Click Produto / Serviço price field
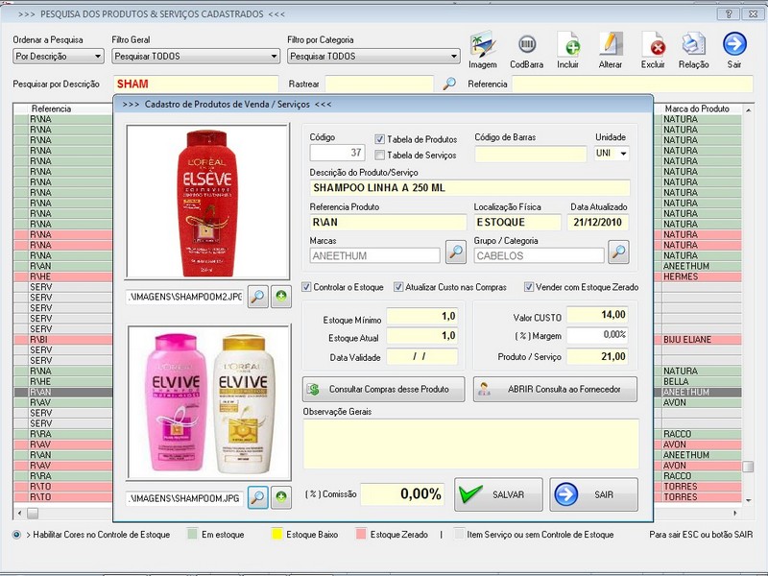Viewport: 768px width, 576px height. (x=597, y=356)
